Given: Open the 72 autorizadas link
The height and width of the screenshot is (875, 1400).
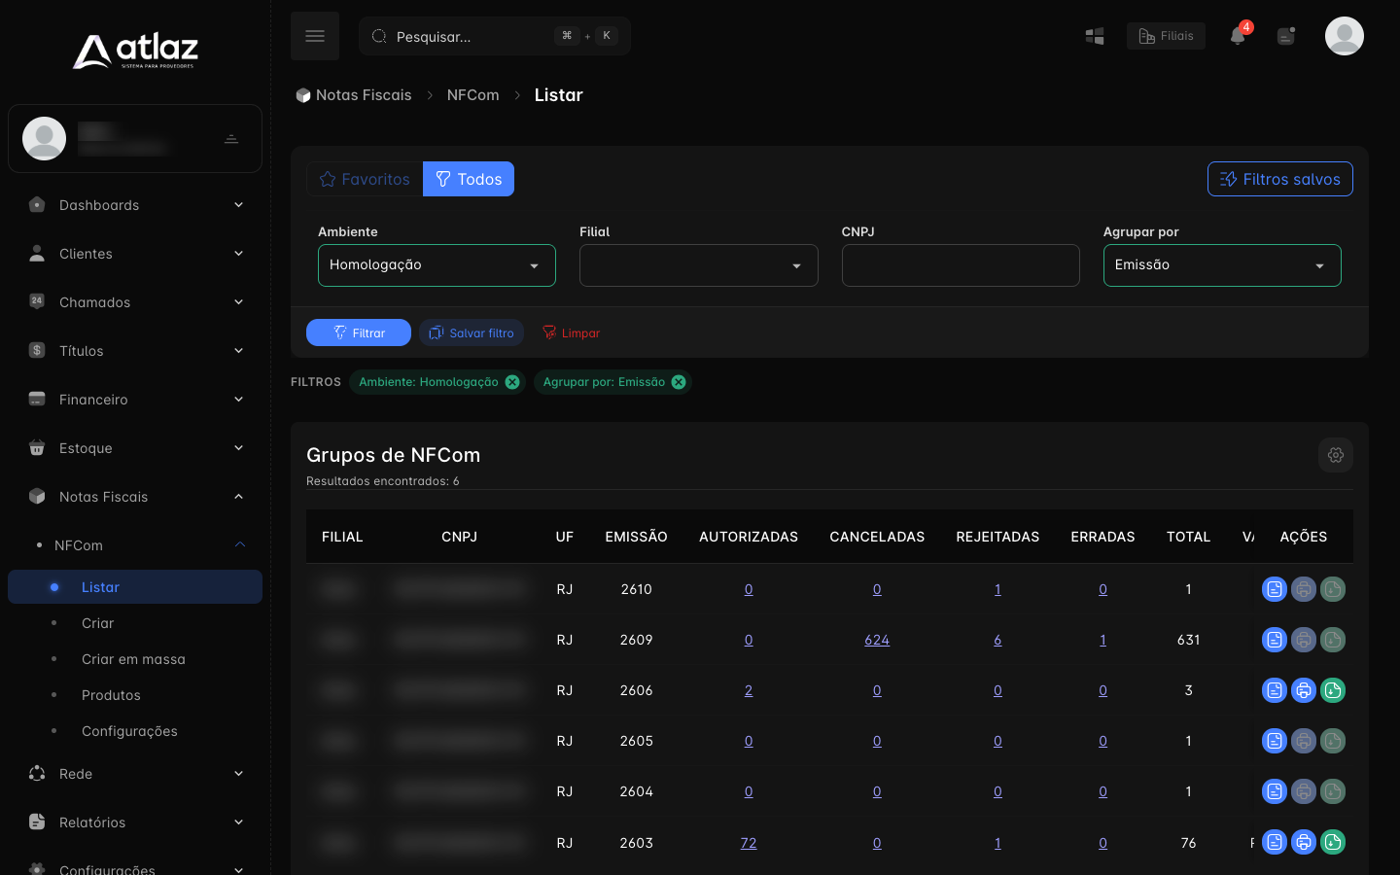Looking at the screenshot, I should click(x=749, y=843).
